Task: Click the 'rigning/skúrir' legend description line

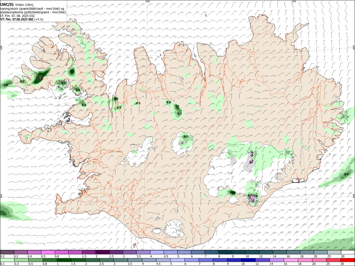Action: tap(32, 9)
